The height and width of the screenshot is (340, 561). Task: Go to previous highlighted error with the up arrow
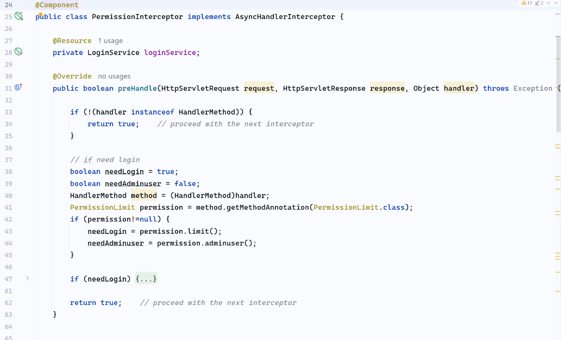pos(549,3)
